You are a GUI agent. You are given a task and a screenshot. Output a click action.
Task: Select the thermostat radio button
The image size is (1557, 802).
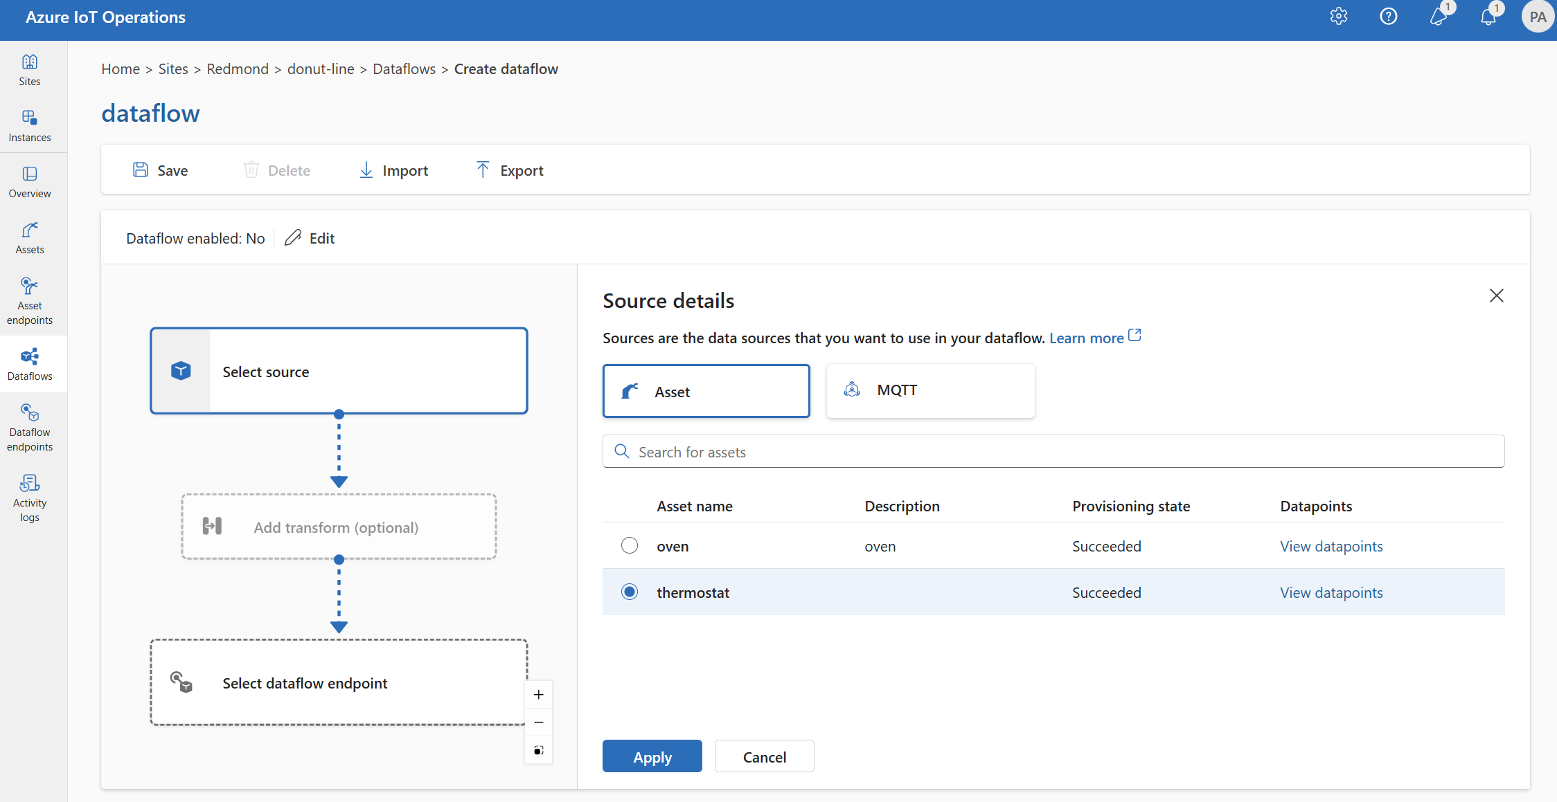click(628, 591)
